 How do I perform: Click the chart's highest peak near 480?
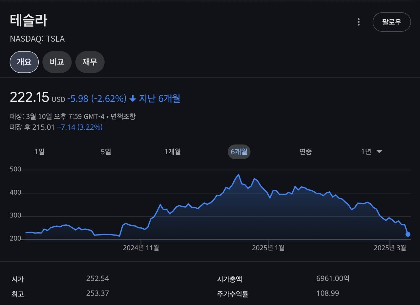pos(239,174)
